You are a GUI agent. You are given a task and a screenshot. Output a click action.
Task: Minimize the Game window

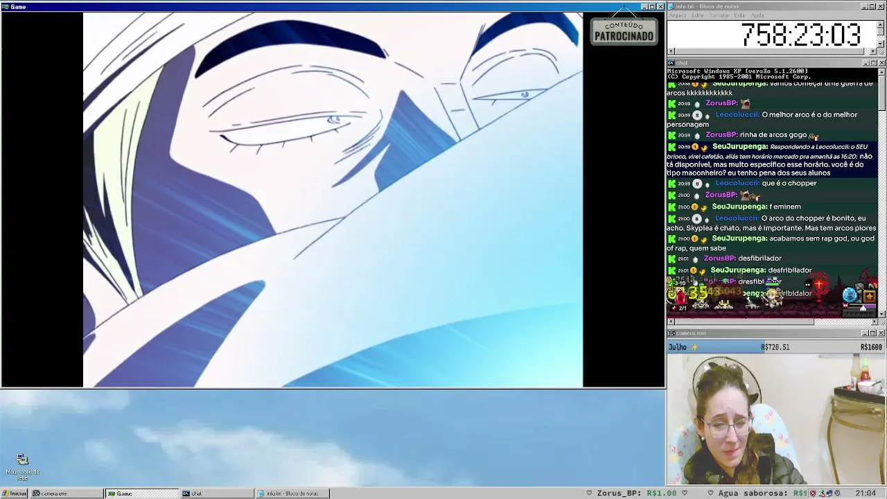(644, 7)
